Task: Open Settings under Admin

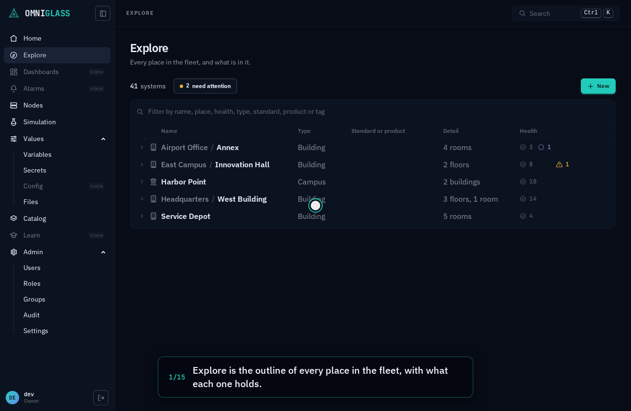Action: [36, 331]
